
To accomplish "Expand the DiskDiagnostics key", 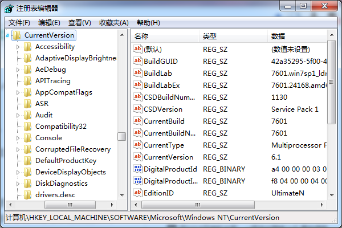I will [x=18, y=184].
